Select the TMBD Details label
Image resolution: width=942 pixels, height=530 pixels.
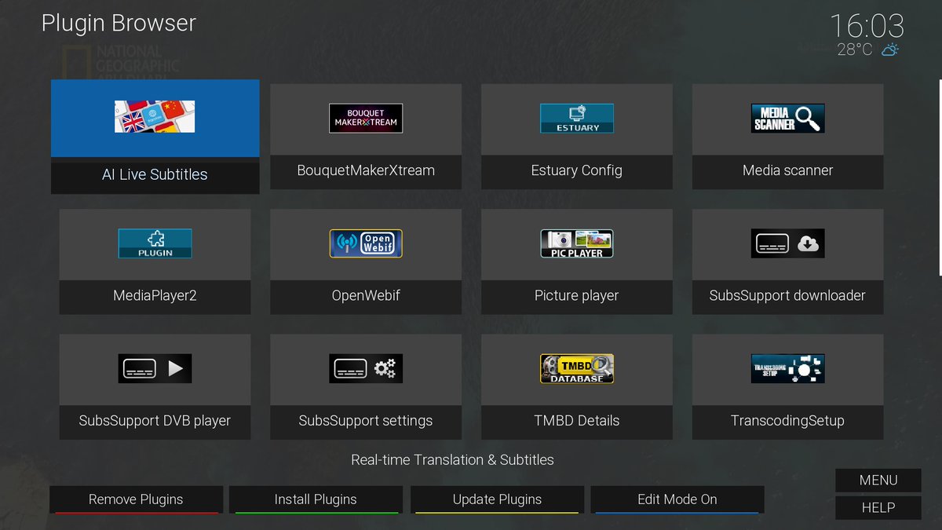coord(577,421)
